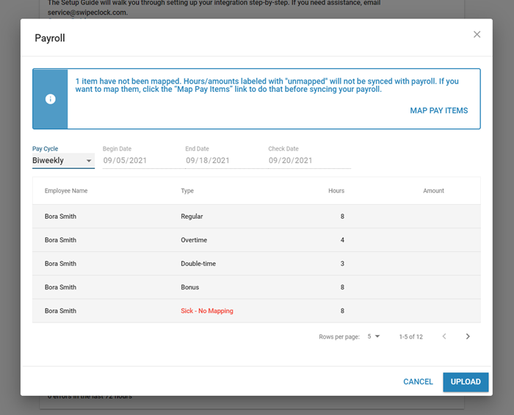The image size is (514, 415).
Task: Select the Bora Smith Overtime row
Action: 256,240
